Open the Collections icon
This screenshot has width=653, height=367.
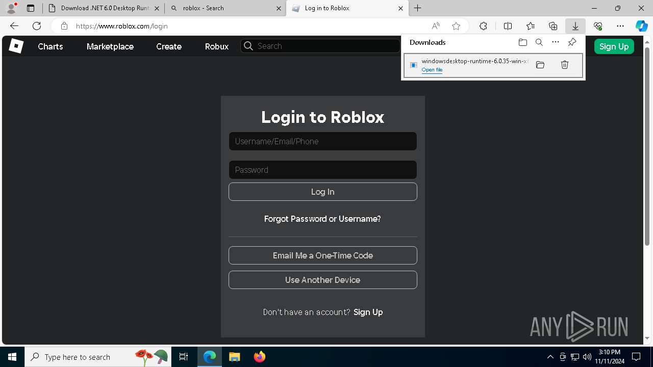click(x=553, y=26)
